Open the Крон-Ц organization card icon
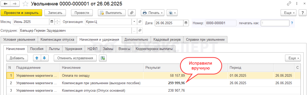Viewport: 307px width, 95px height. tap(140, 22)
